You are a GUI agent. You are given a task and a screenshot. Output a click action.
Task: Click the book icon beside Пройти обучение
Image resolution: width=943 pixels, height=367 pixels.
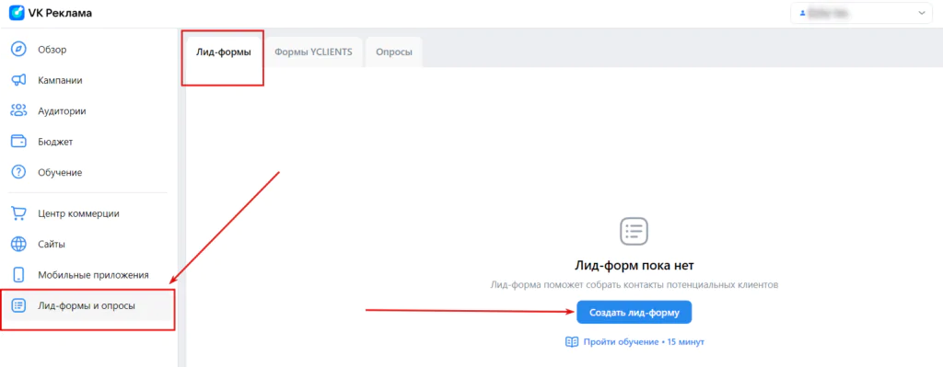[x=571, y=342]
